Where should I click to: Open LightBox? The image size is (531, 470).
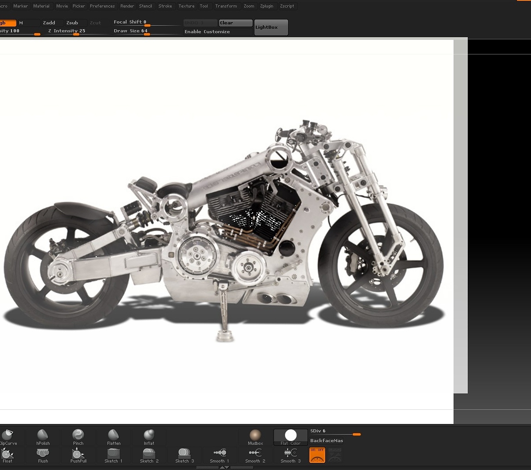[271, 27]
